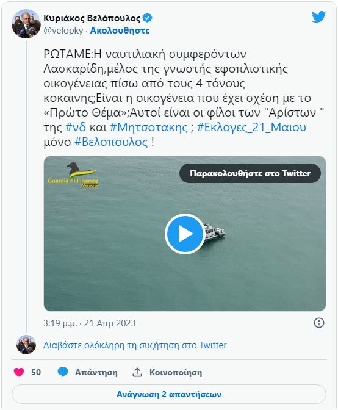Click the blue reply speech bubble icon
The width and height of the screenshot is (338, 410).
(x=63, y=372)
